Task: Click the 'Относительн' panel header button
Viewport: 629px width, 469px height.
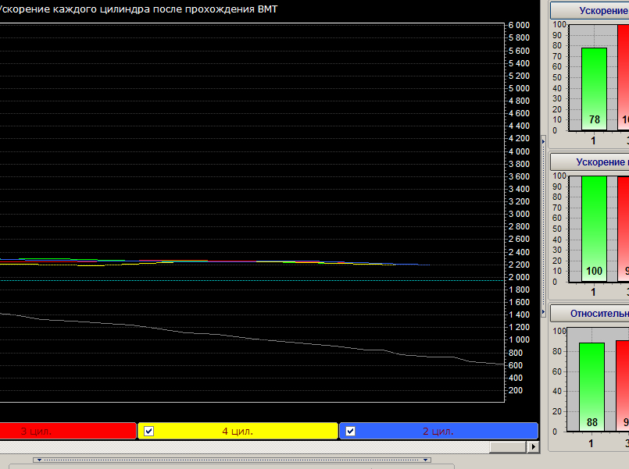Action: tap(589, 314)
